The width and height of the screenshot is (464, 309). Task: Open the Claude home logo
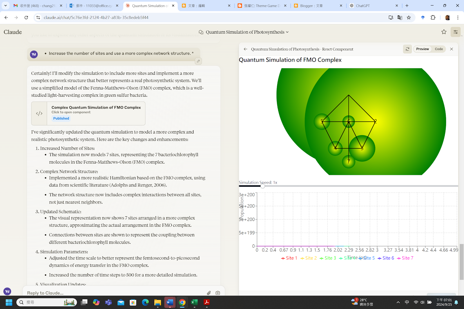[13, 32]
